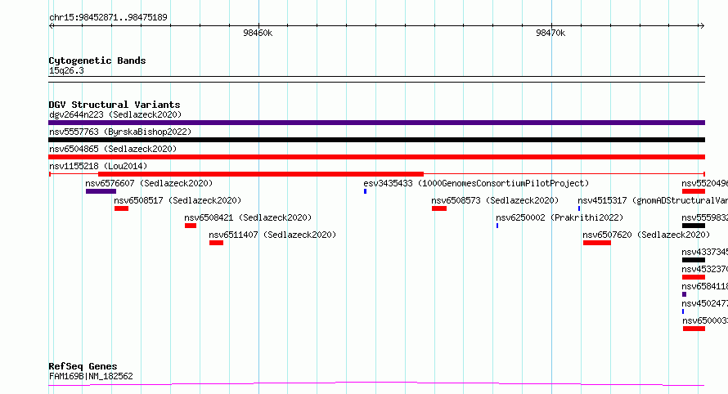Click the red bar under nsv6508573
The width and height of the screenshot is (728, 394).
point(438,208)
